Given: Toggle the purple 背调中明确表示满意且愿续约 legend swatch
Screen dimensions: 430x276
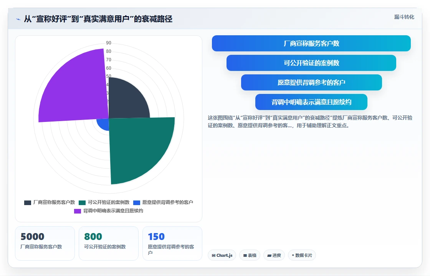Looking at the screenshot, I should 77,211.
